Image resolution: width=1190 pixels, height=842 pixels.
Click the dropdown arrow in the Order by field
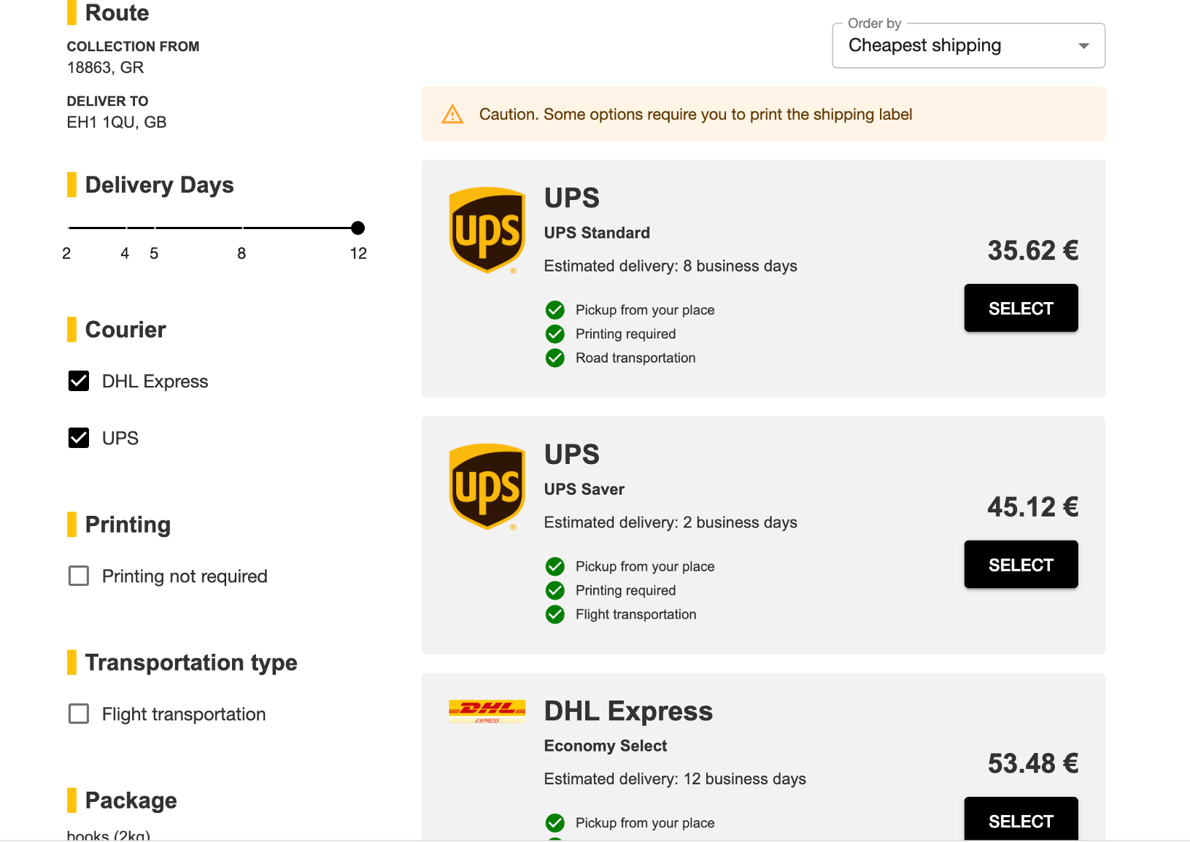click(1083, 46)
